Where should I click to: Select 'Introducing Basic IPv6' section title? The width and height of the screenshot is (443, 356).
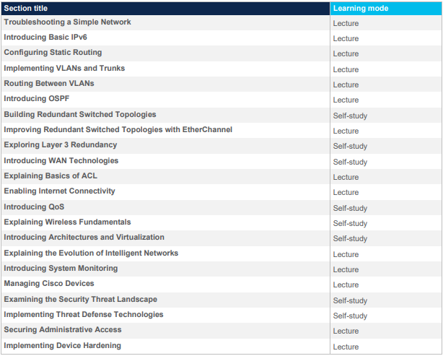(x=45, y=38)
